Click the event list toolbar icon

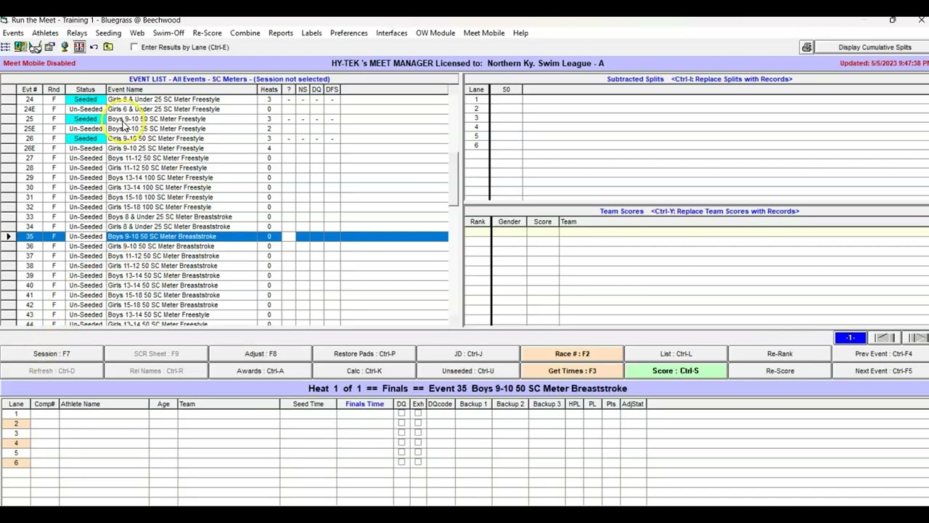point(5,47)
